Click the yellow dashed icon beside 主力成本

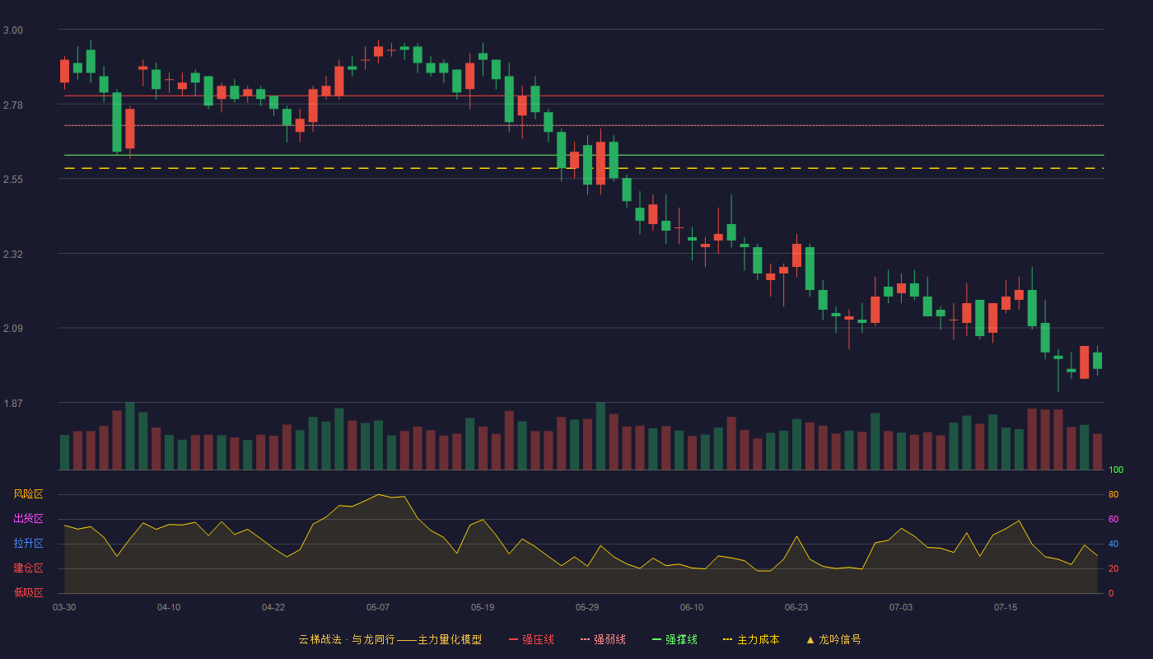(727, 639)
